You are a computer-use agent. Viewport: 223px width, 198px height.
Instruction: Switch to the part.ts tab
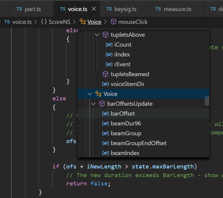pos(32,9)
